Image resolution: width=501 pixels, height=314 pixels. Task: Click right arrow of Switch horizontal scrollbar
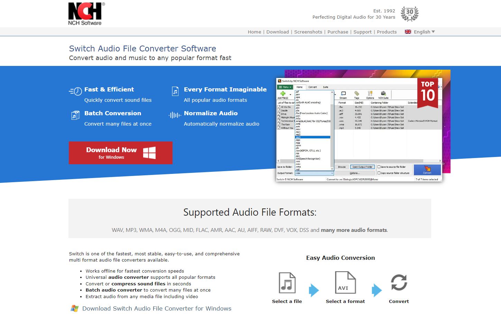[440, 161]
